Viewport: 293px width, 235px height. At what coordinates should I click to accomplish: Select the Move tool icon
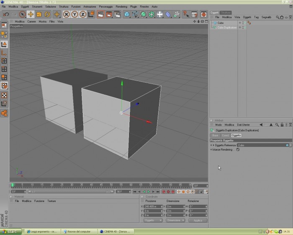tap(31, 14)
